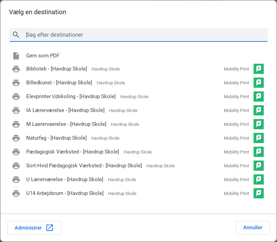The image size is (277, 242).
Task: Select Sort-Hvid Pædagogisk Værksted printer
Action: coord(84,166)
